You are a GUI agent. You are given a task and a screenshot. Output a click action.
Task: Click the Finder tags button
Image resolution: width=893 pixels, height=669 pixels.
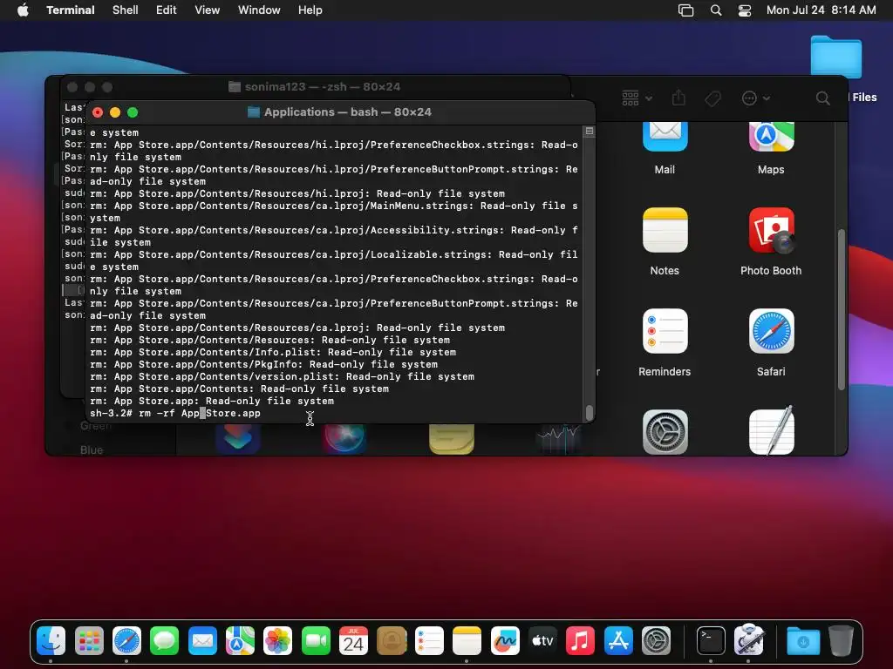pyautogui.click(x=713, y=98)
